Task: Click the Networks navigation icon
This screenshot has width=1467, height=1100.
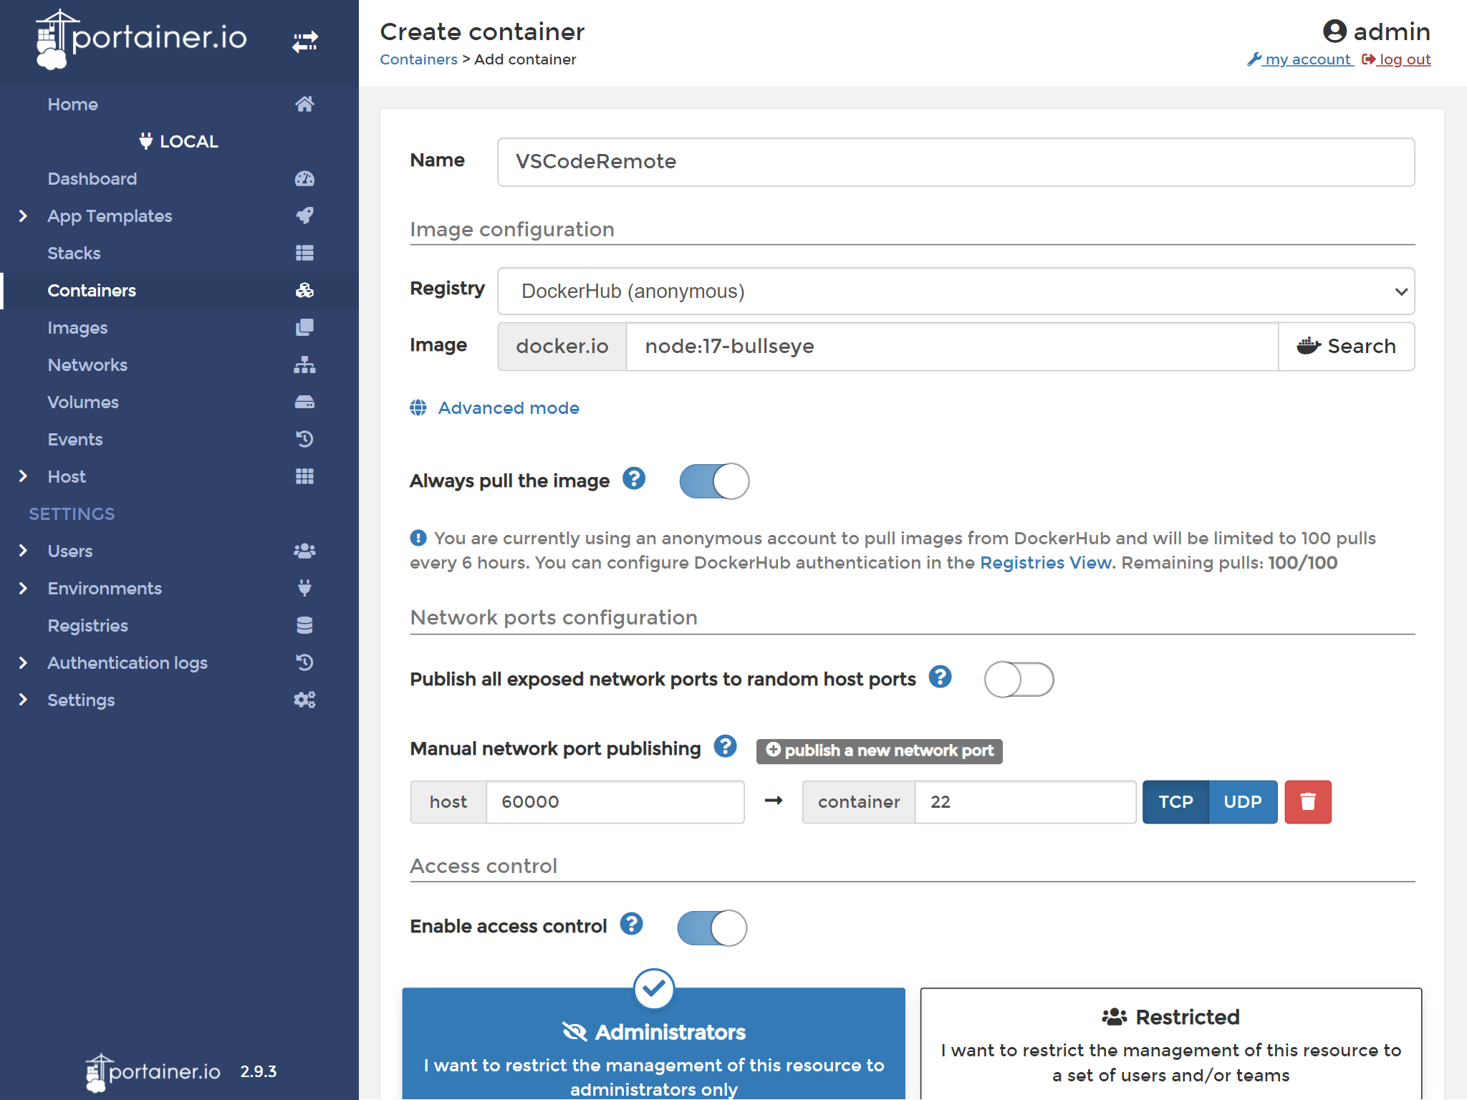Action: point(303,365)
